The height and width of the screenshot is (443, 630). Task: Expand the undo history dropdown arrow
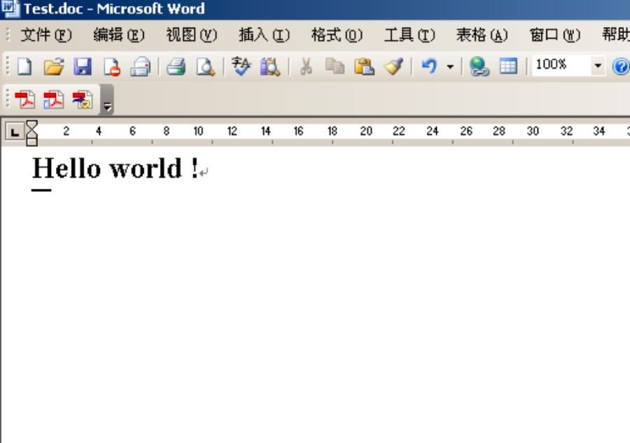click(450, 66)
